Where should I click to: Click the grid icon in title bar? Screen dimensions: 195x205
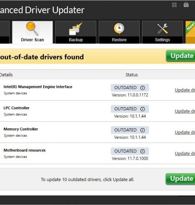174,5
